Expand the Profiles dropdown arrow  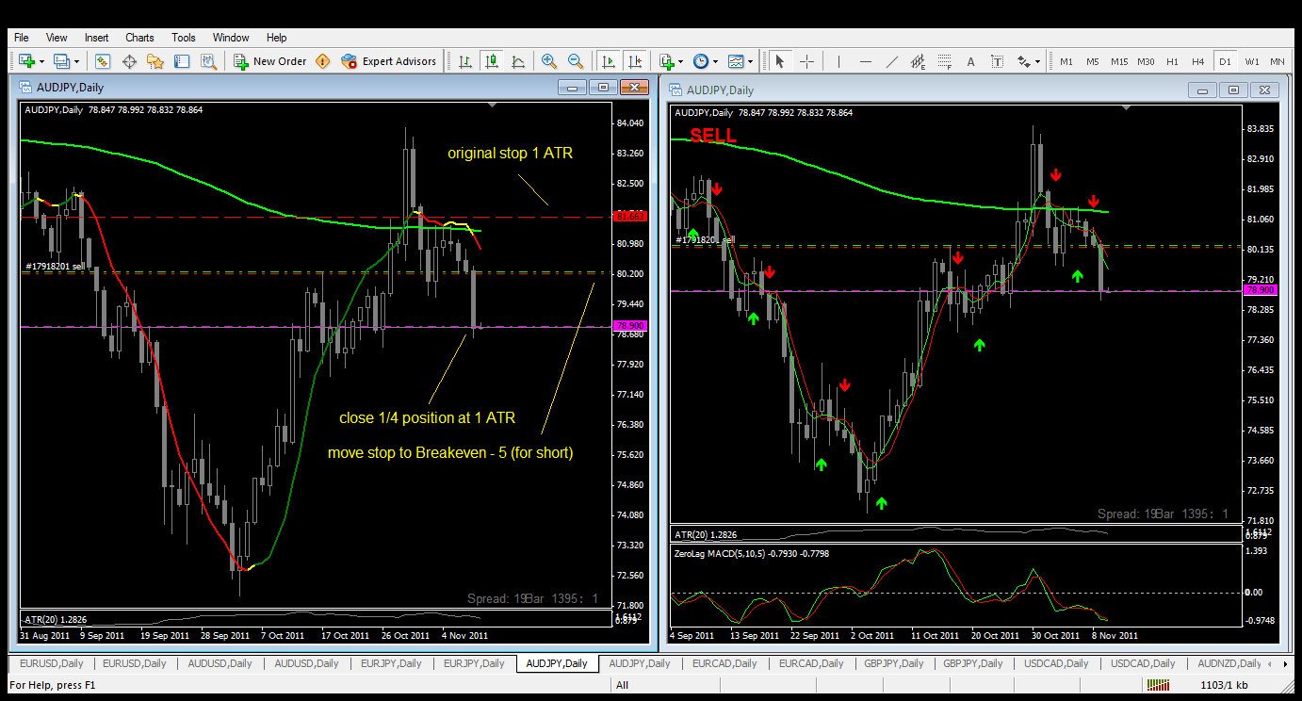click(77, 61)
